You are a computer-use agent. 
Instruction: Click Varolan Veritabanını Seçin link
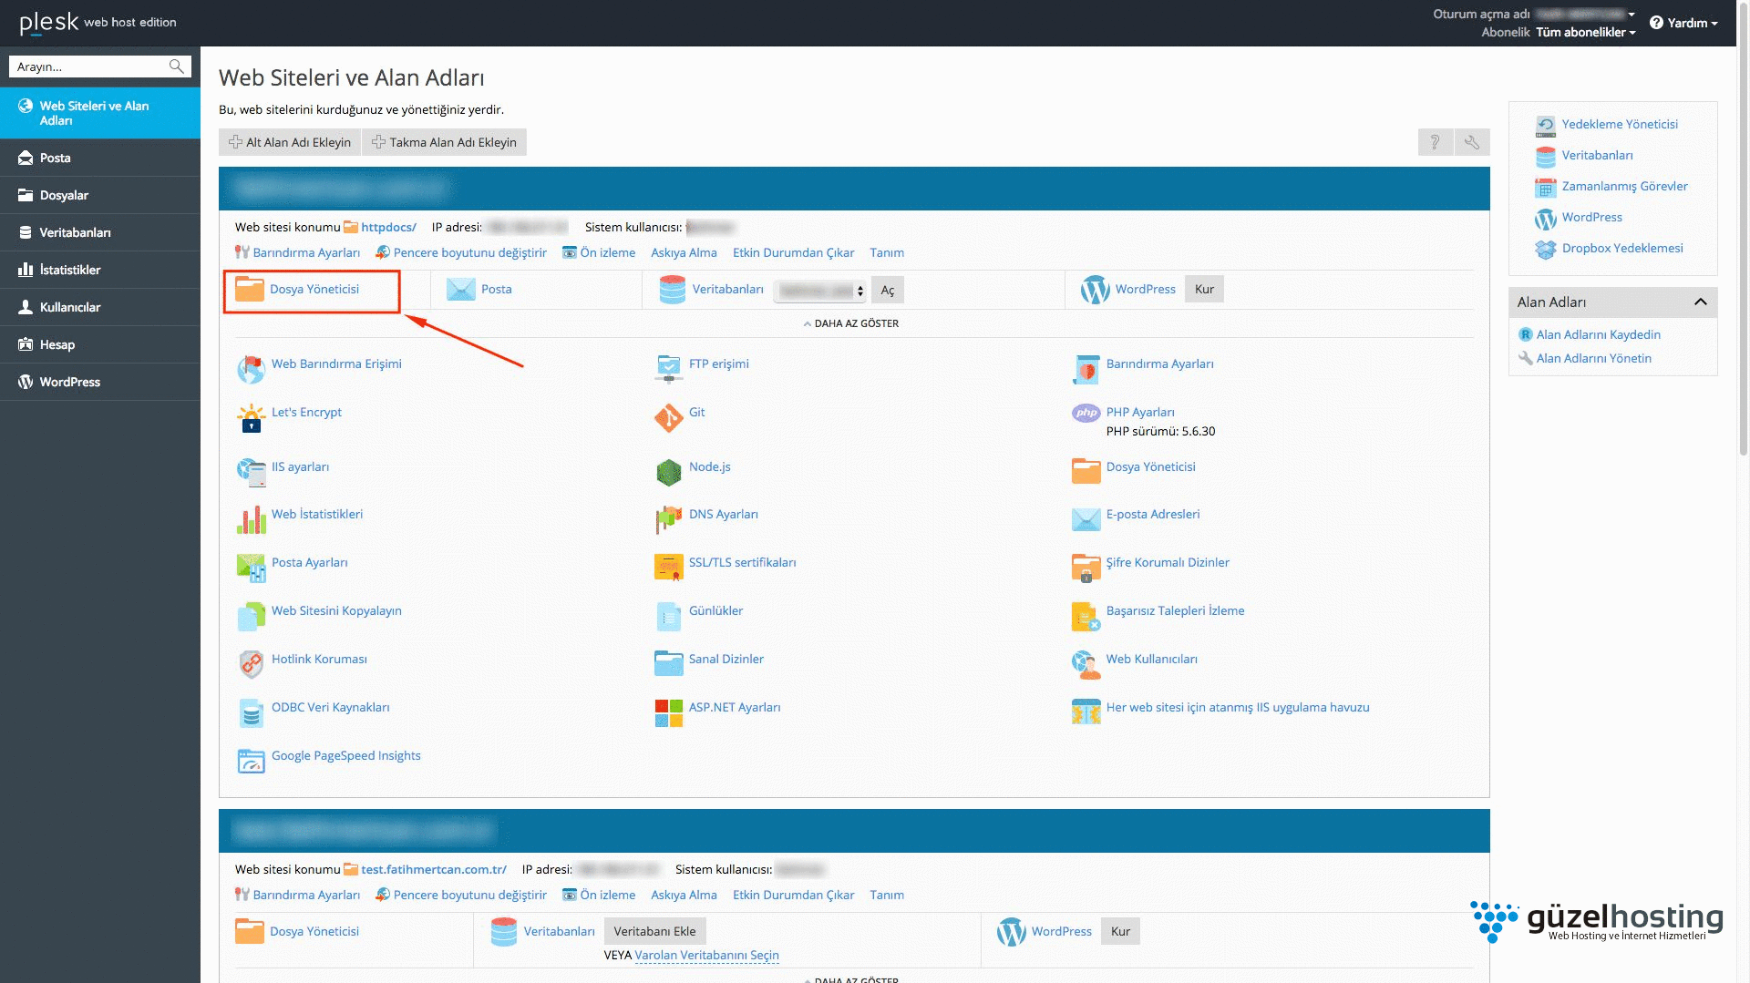[x=706, y=955]
